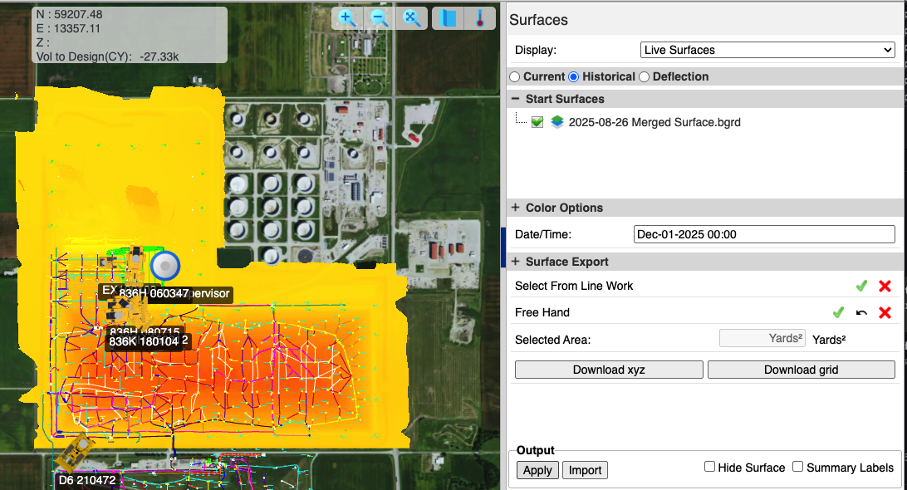Download the xyz surface file

pos(609,370)
